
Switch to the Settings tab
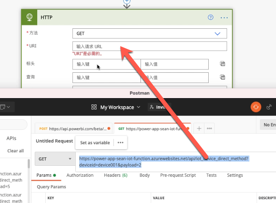(235, 175)
